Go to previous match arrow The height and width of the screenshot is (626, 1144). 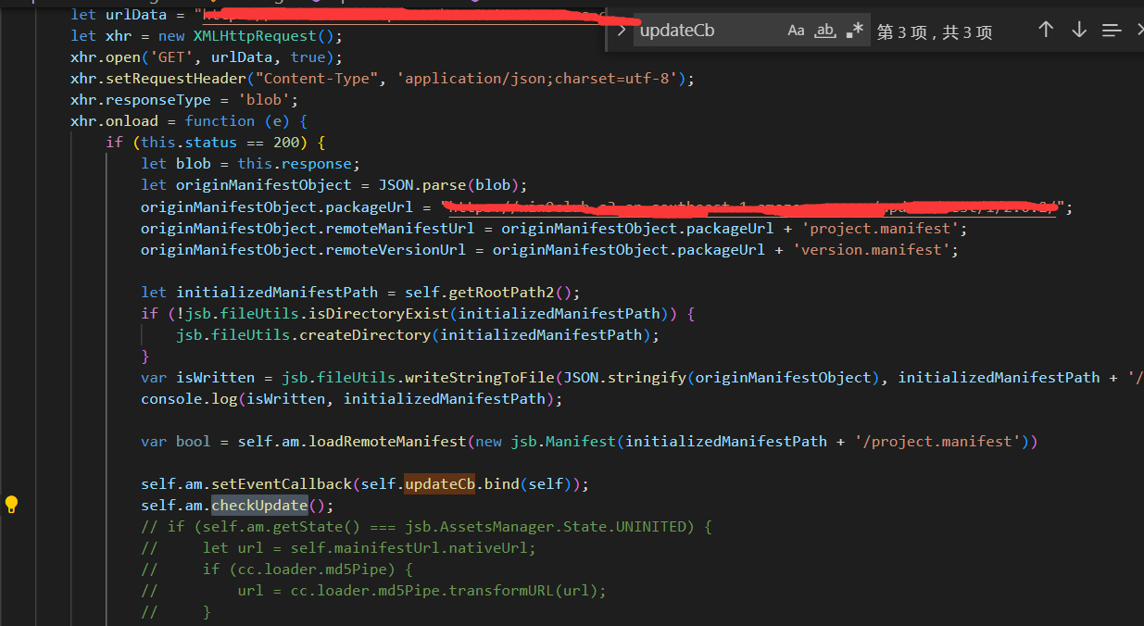[1046, 30]
